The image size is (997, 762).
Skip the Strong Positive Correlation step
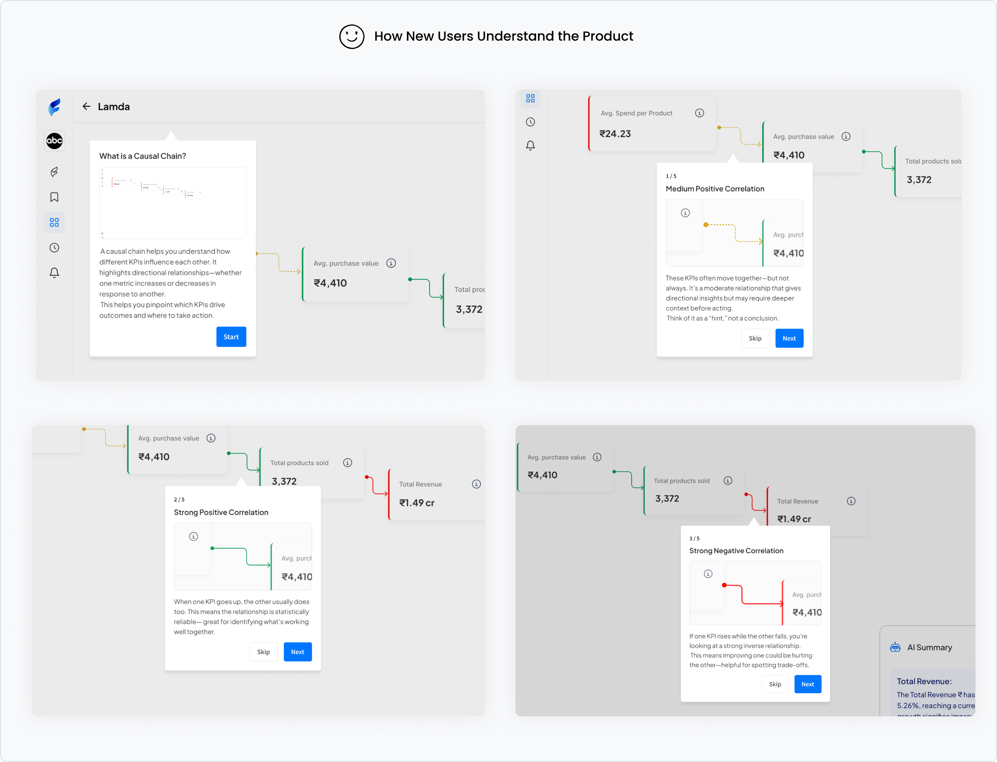[264, 652]
